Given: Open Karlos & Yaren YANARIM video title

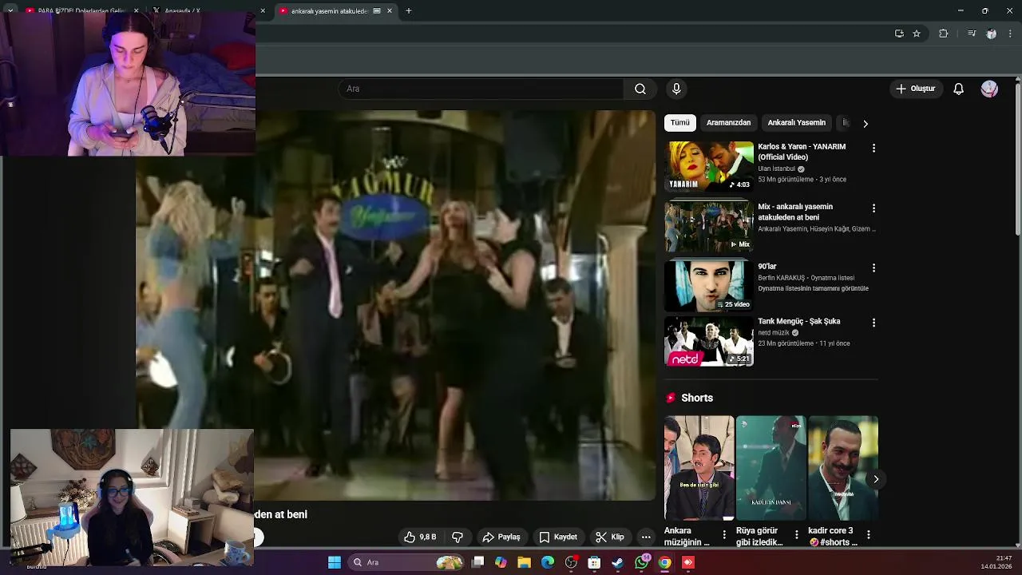Looking at the screenshot, I should click(x=802, y=152).
